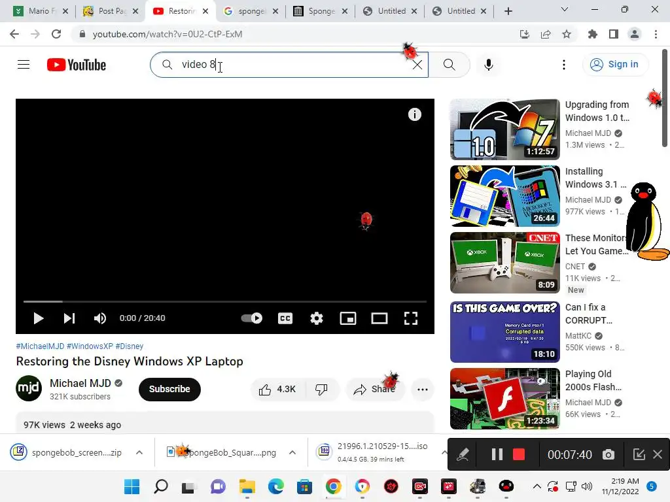The image size is (670, 502).
Task: Open Can I fix a CORRUPT video title
Action: pos(588,314)
